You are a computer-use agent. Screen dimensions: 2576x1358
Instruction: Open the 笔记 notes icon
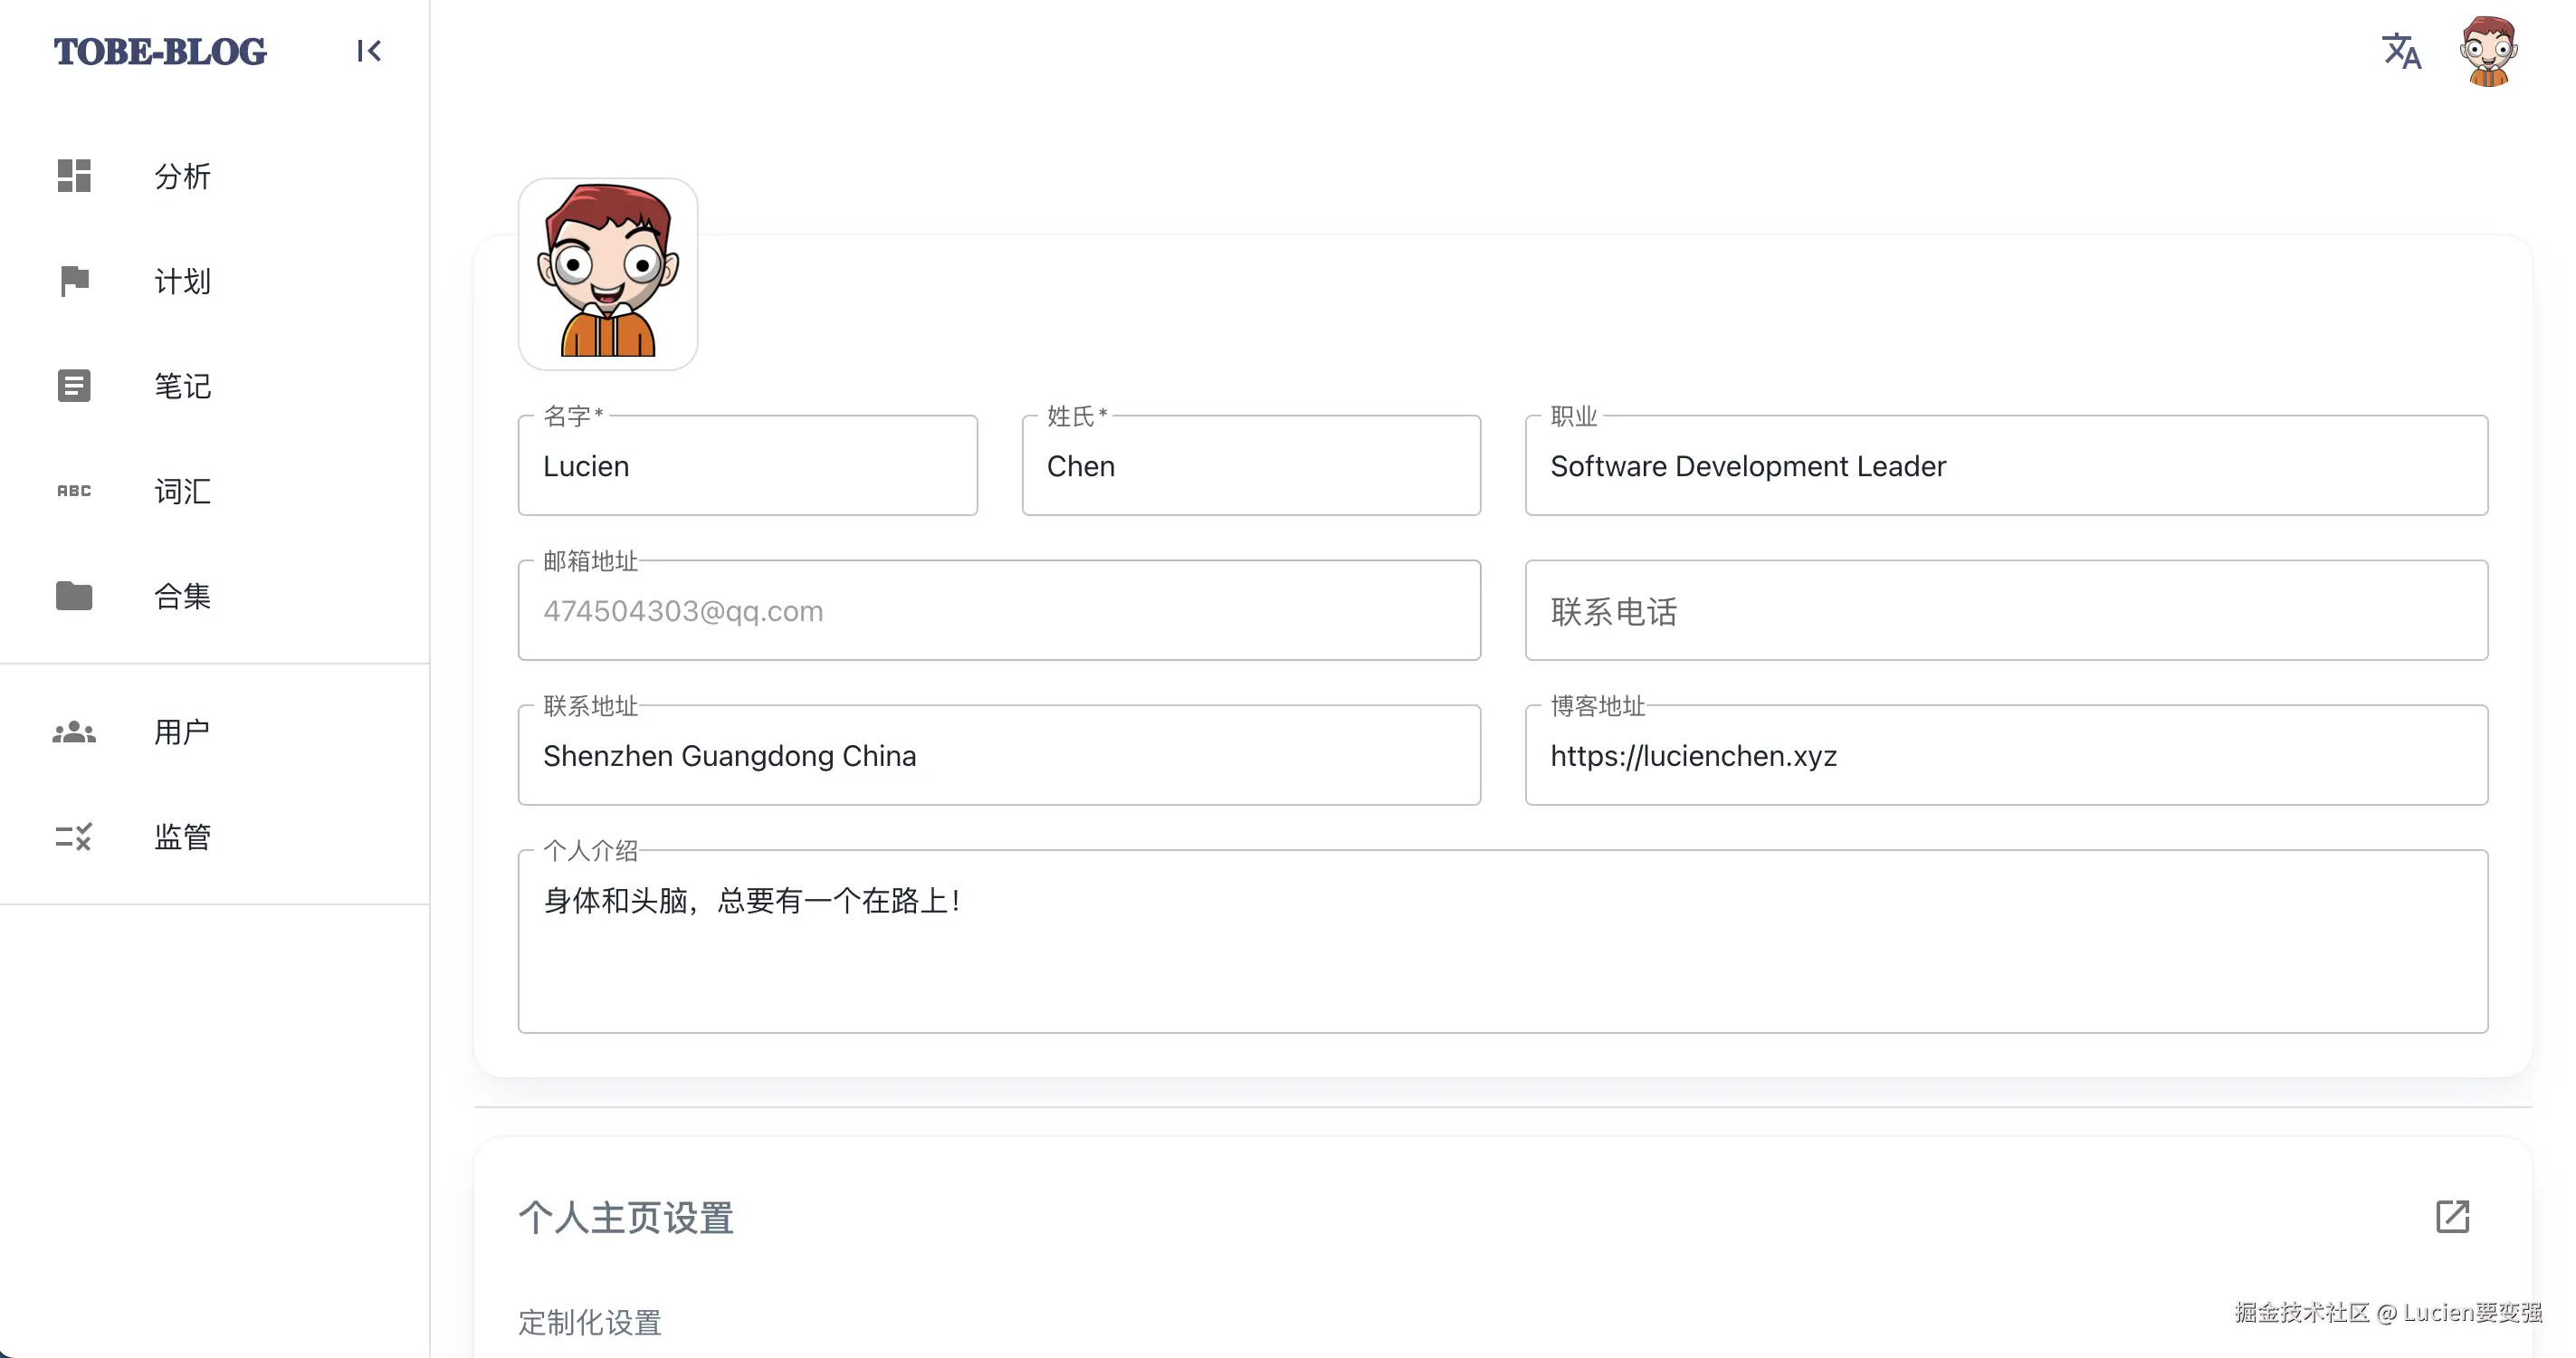point(73,386)
